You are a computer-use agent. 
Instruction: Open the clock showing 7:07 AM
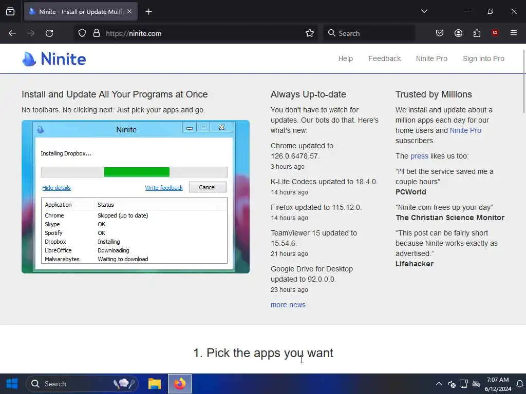(x=498, y=384)
